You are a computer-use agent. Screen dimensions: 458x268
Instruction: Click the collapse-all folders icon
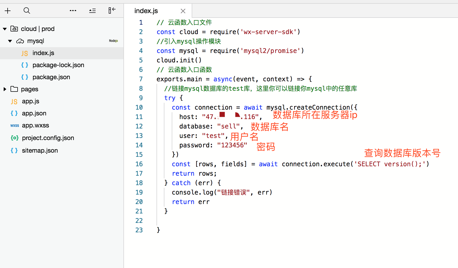point(92,11)
